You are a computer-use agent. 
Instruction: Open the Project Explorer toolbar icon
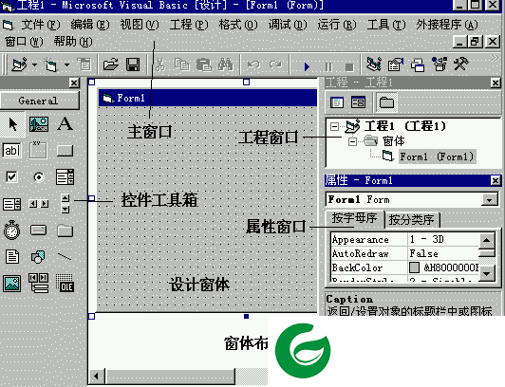point(374,64)
